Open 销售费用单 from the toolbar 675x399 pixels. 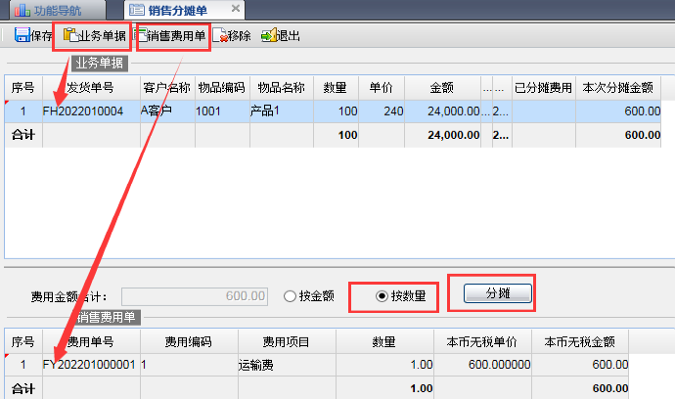click(174, 36)
